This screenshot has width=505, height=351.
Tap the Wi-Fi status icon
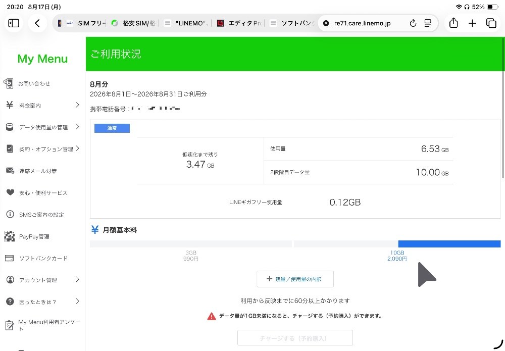[x=459, y=7]
